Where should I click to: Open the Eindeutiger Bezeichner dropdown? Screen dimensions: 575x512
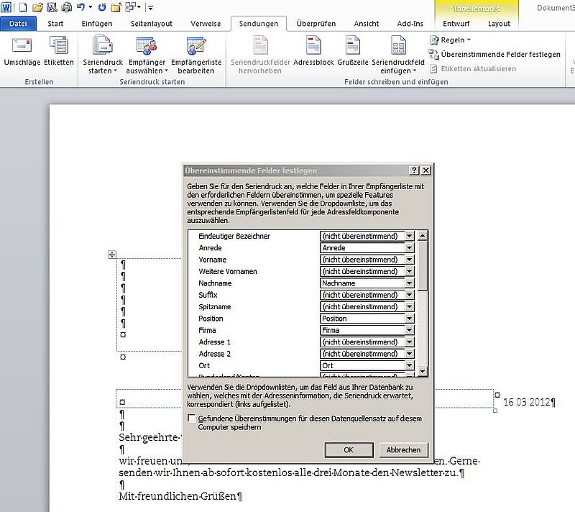point(409,236)
